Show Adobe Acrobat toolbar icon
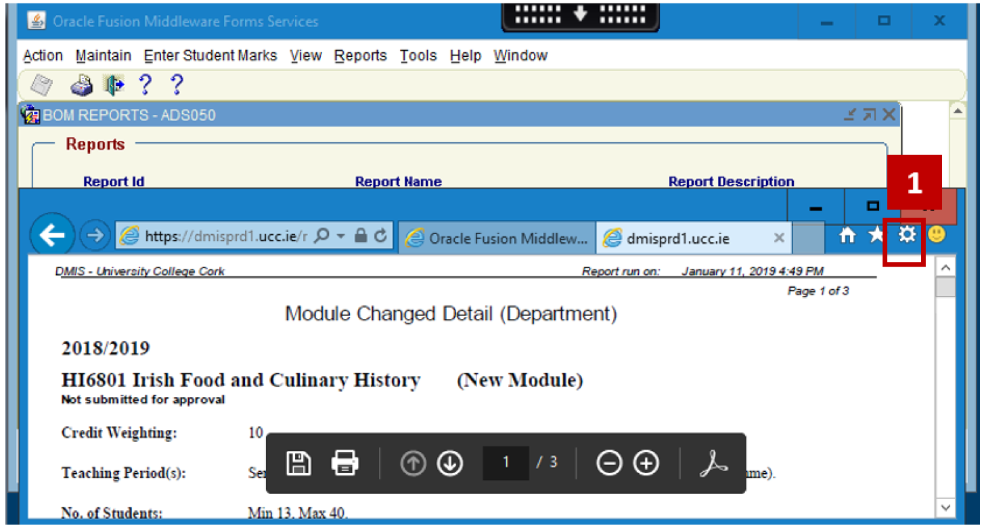This screenshot has height=528, width=982. tap(713, 464)
